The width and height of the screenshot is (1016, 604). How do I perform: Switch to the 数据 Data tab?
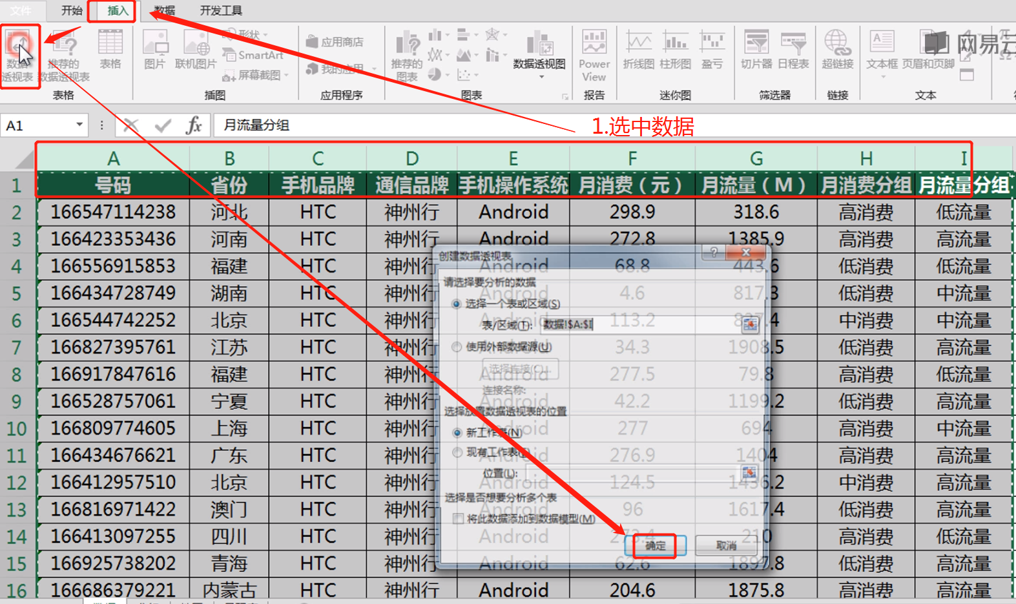165,10
